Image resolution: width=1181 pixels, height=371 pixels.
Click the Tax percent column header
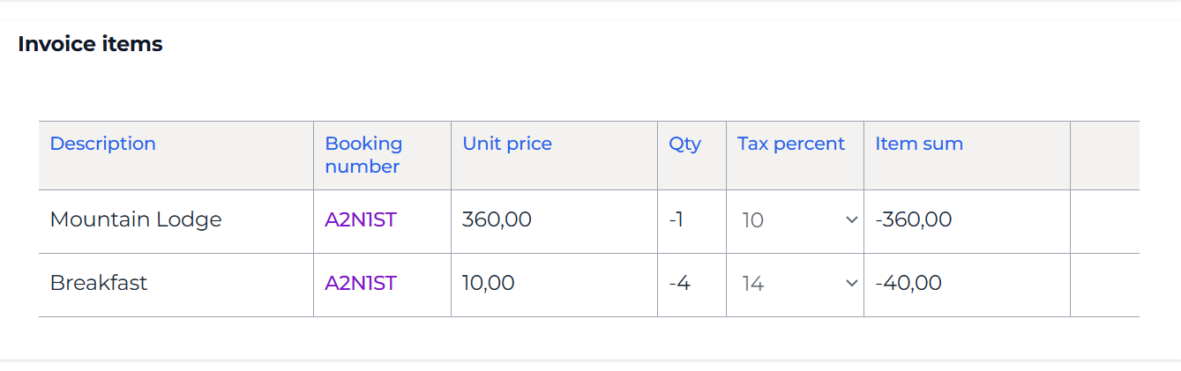(x=791, y=144)
